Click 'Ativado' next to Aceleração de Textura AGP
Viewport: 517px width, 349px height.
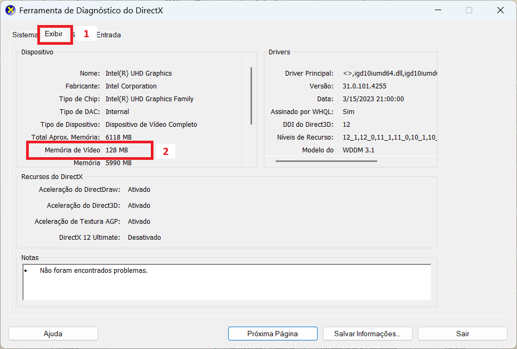[x=139, y=222]
